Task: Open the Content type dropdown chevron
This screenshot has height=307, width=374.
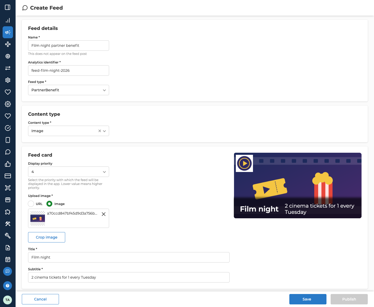Action: 104,131
